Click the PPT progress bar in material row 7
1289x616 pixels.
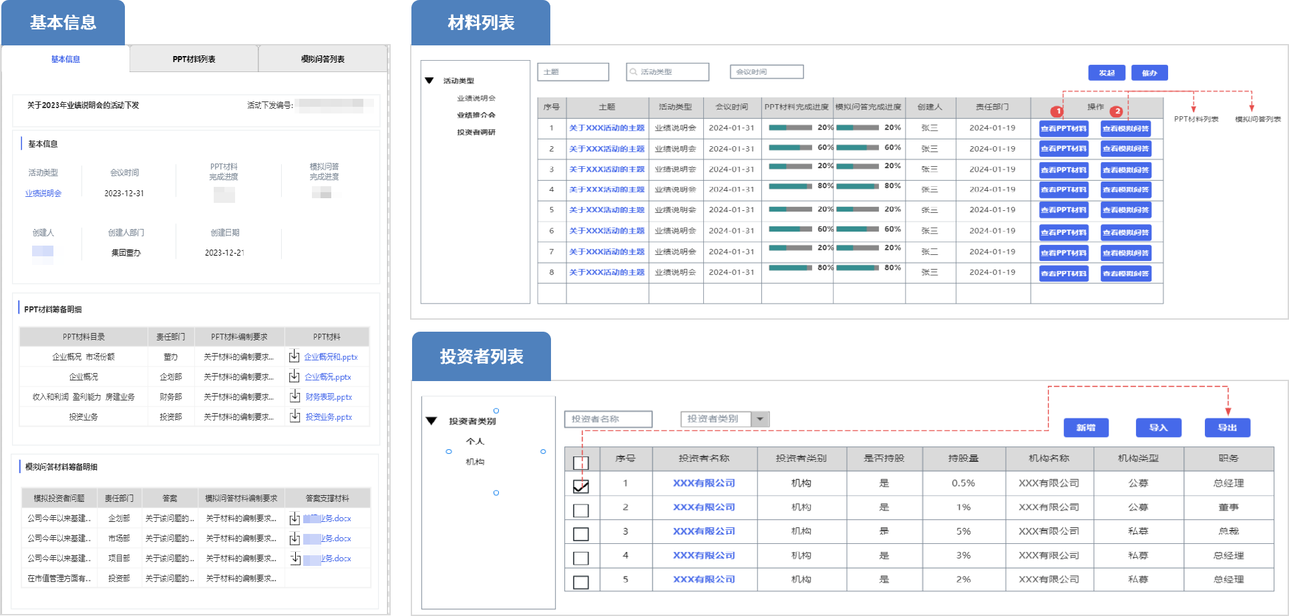(791, 248)
